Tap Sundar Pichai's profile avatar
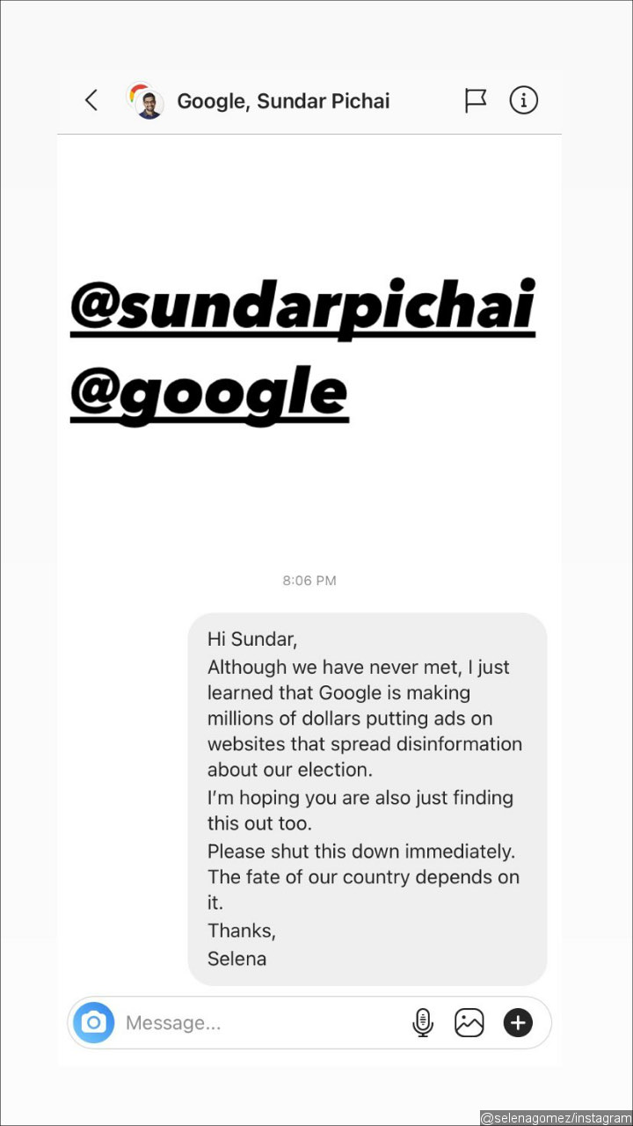Image resolution: width=633 pixels, height=1126 pixels. [147, 101]
